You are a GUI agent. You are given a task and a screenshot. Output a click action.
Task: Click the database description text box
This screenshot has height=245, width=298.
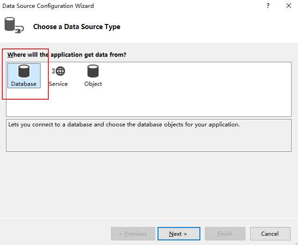point(149,135)
